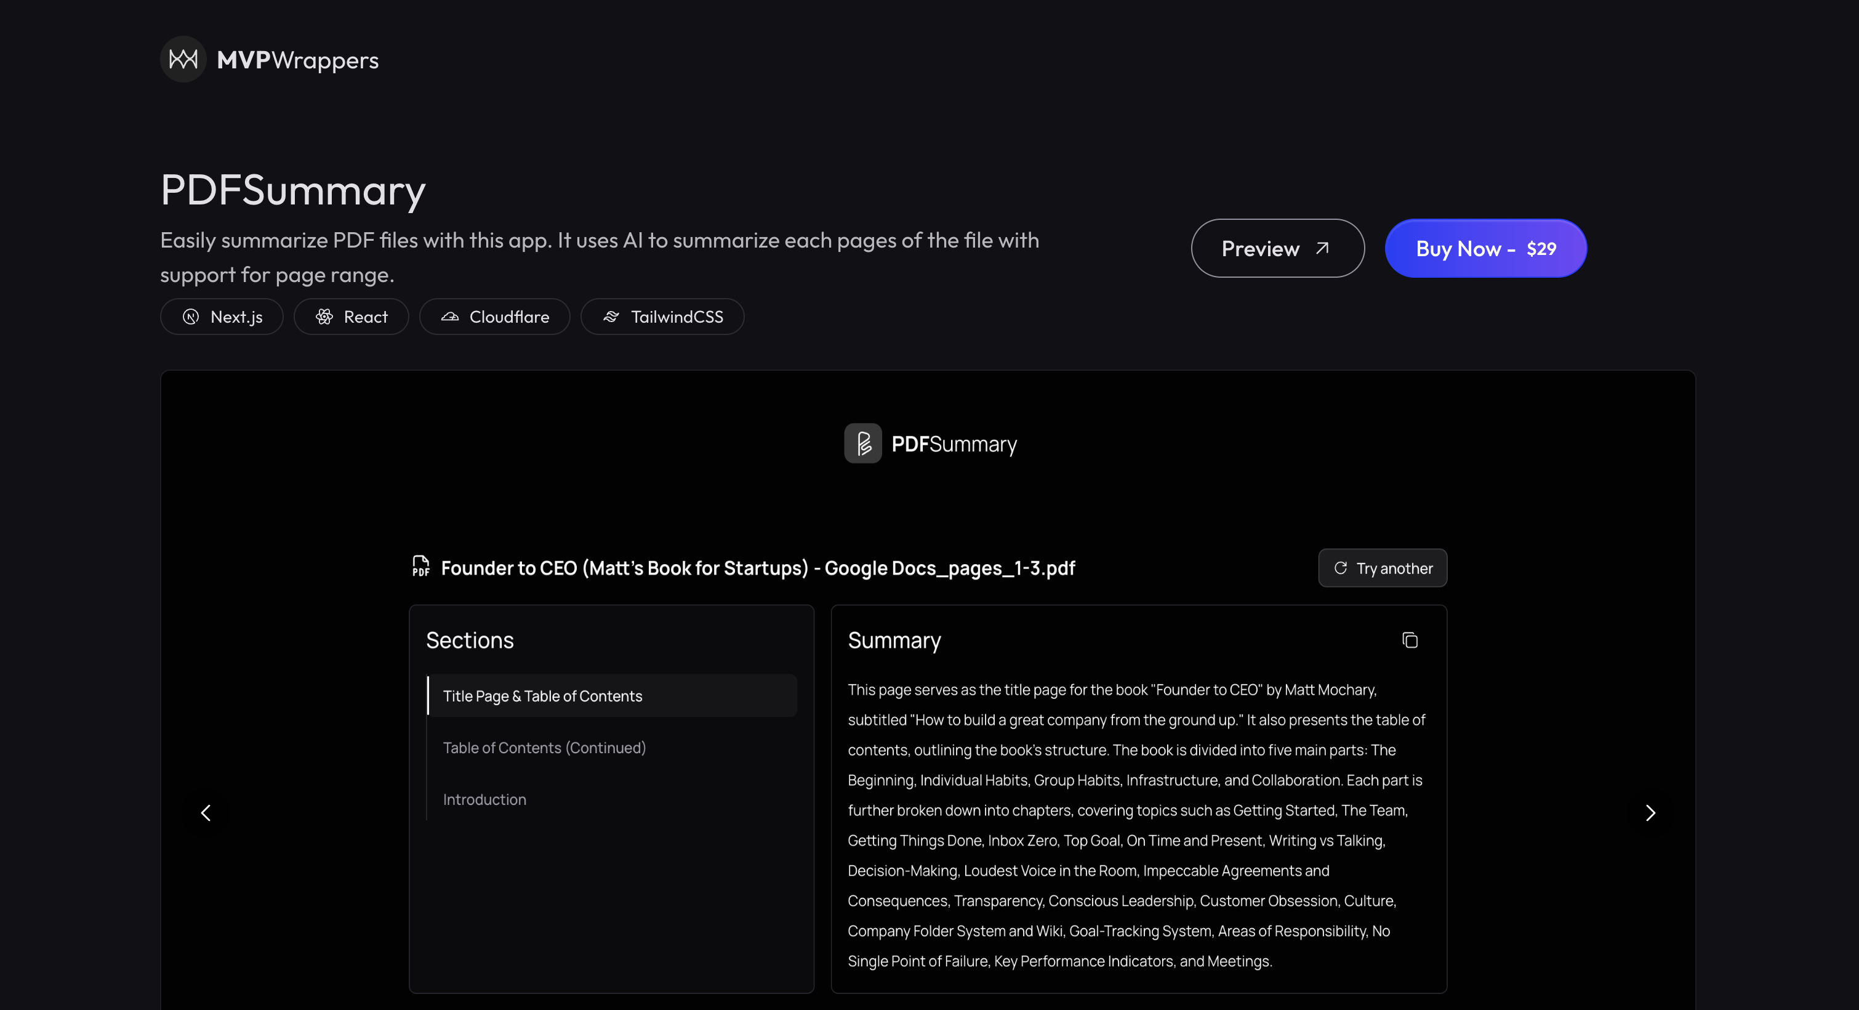
Task: Click the PDF file name title
Action: coord(758,568)
